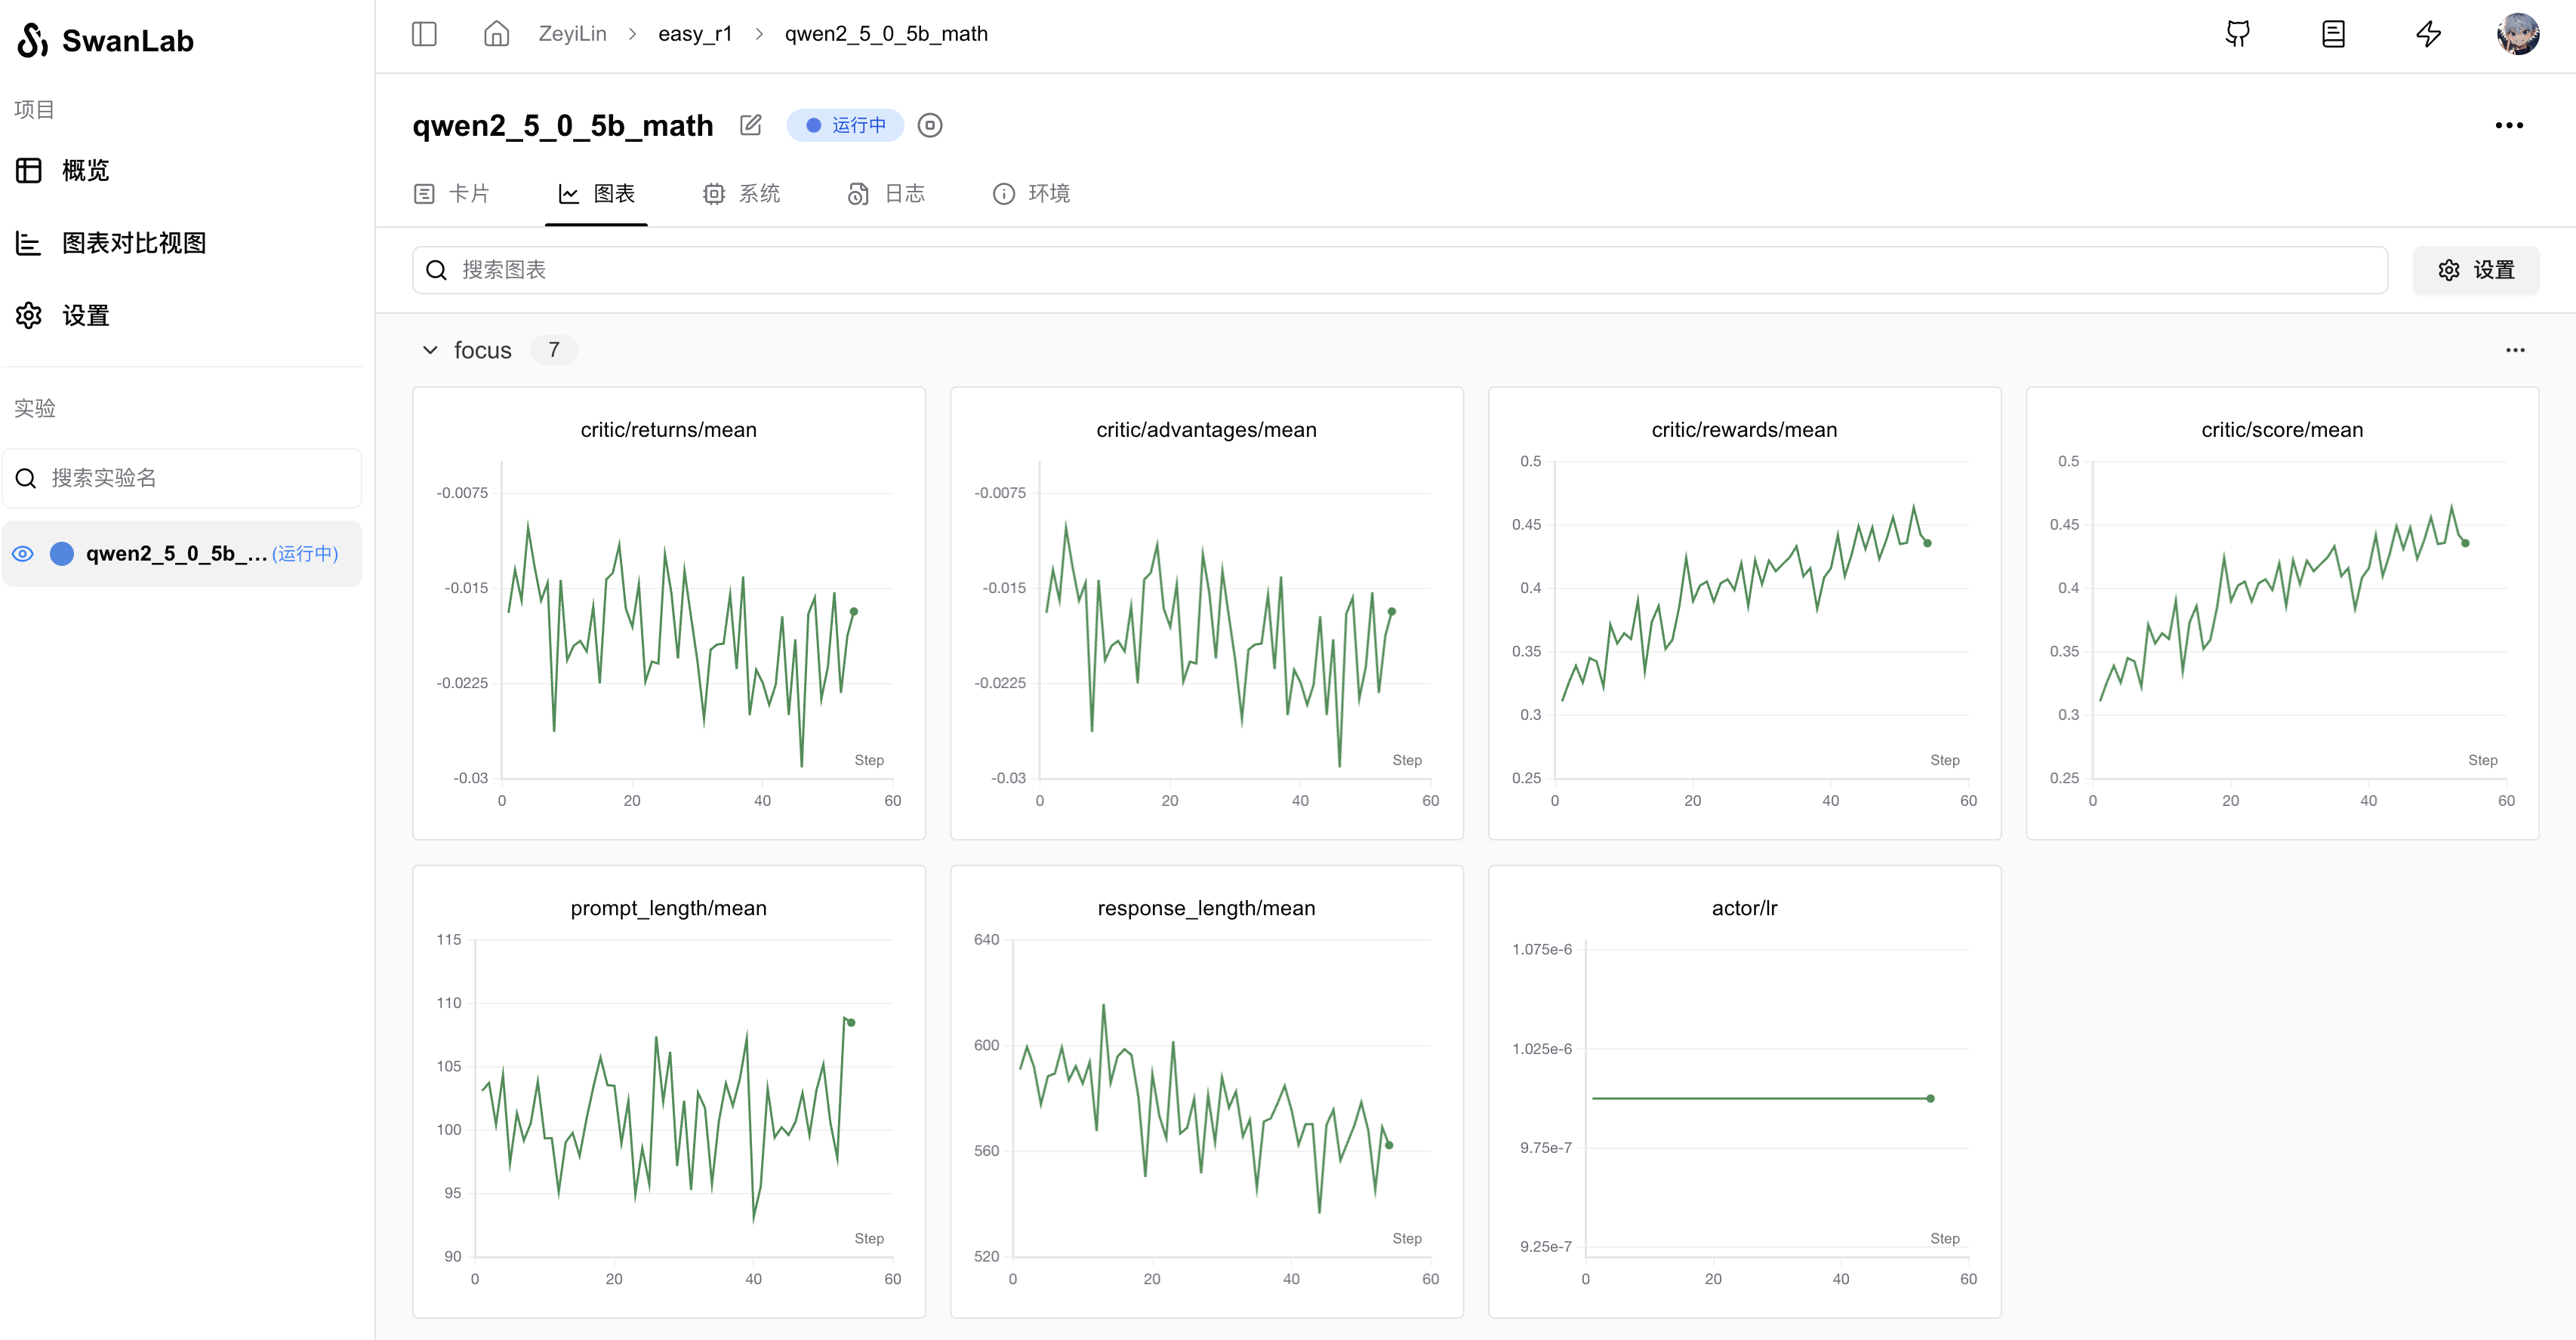Open 图表对比视图 in the sidebar

pos(134,243)
